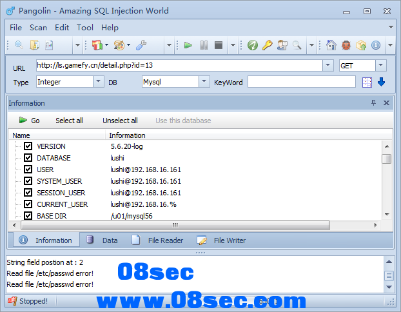Expand the menu bar overflow arrow

(x=391, y=27)
